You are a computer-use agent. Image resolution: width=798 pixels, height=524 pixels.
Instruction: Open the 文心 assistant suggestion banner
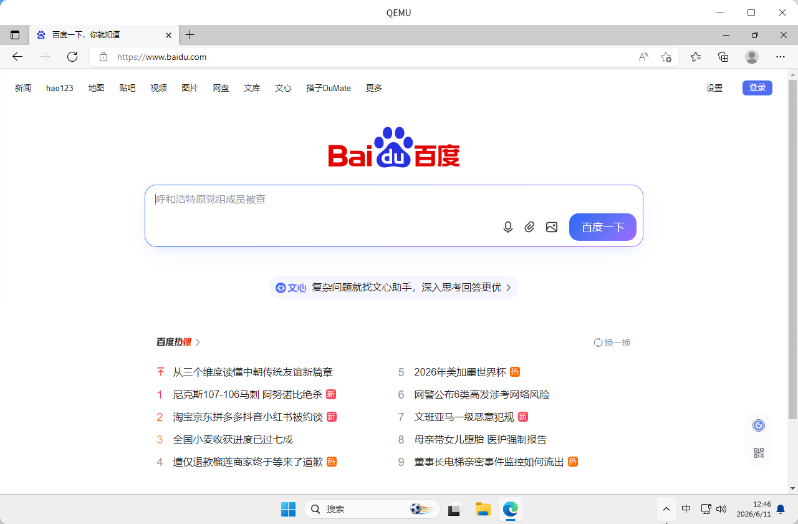coord(393,288)
